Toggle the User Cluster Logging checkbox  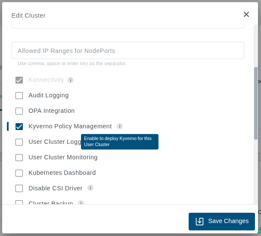(19, 142)
